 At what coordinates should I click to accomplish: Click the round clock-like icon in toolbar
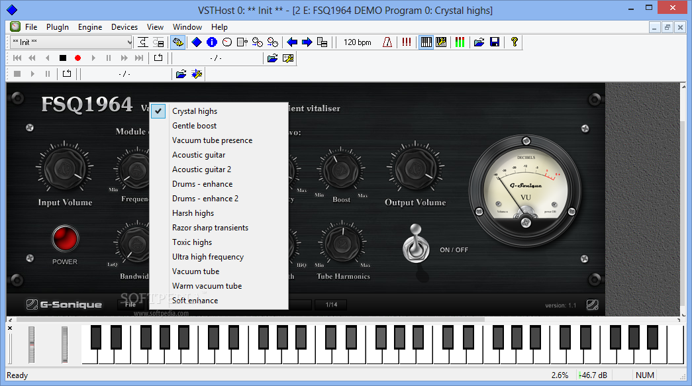pyautogui.click(x=227, y=42)
